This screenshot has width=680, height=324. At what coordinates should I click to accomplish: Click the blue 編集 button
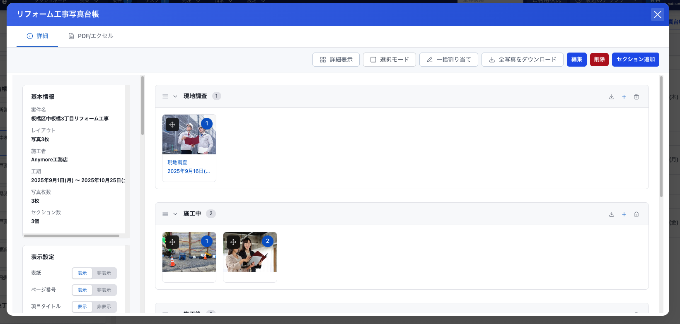[577, 60]
